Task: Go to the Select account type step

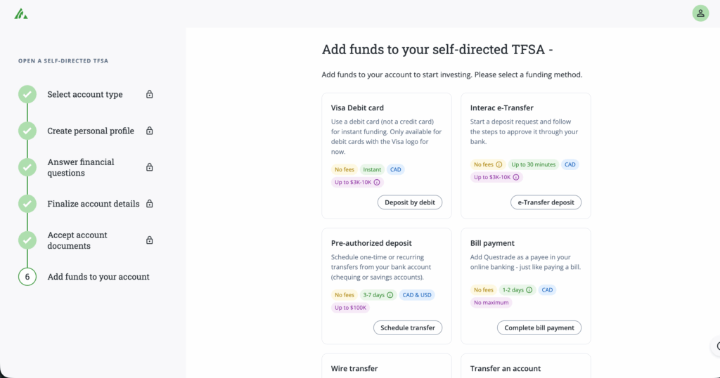Action: coord(84,94)
